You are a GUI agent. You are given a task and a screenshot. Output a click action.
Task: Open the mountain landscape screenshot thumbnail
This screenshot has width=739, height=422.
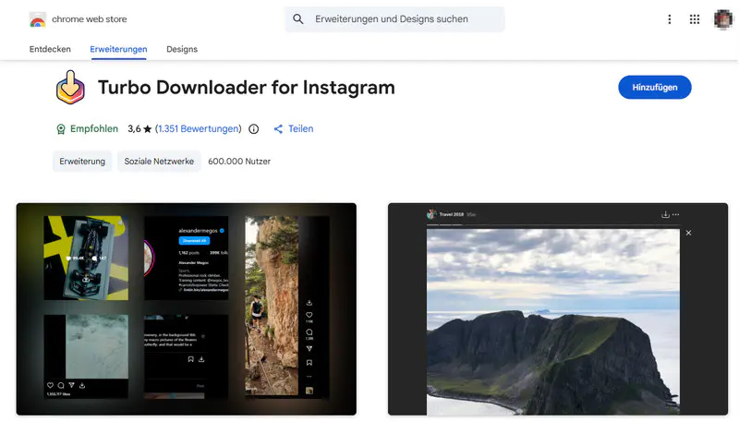tap(558, 309)
